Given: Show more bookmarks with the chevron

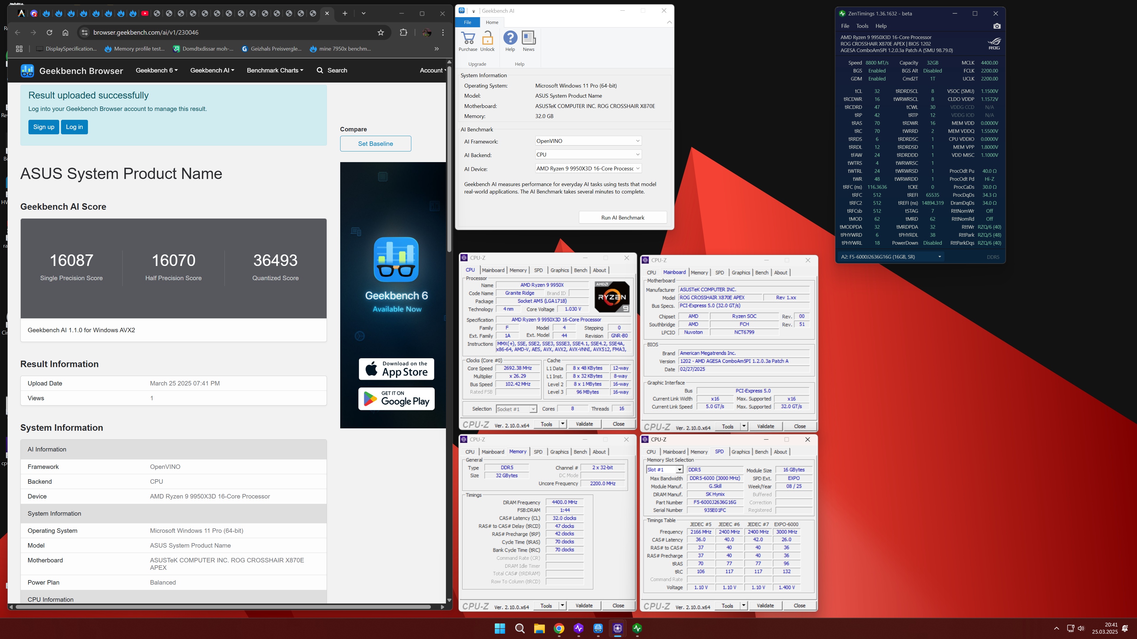Looking at the screenshot, I should pos(436,49).
